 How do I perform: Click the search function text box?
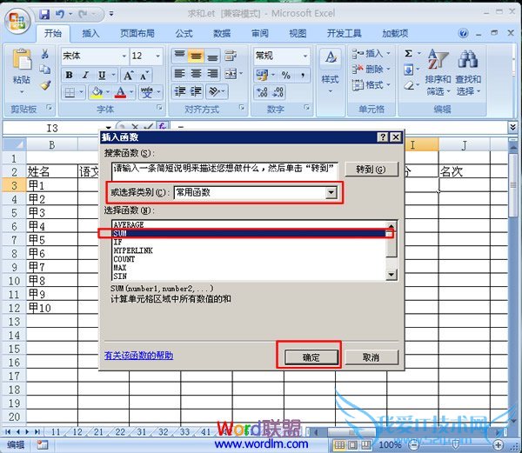224,170
